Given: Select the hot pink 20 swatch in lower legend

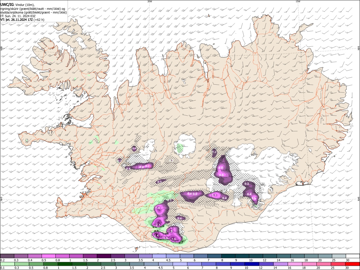Looking at the screenshot, I should (324, 264).
